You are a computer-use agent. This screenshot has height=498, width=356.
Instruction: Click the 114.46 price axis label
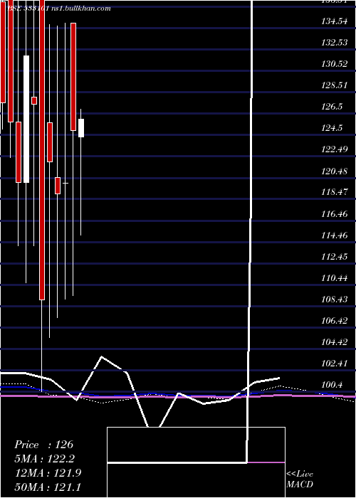point(335,235)
